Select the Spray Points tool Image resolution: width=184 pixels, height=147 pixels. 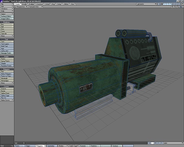7,61
